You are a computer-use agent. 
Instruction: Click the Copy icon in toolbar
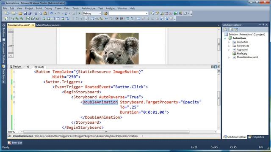click(41, 13)
